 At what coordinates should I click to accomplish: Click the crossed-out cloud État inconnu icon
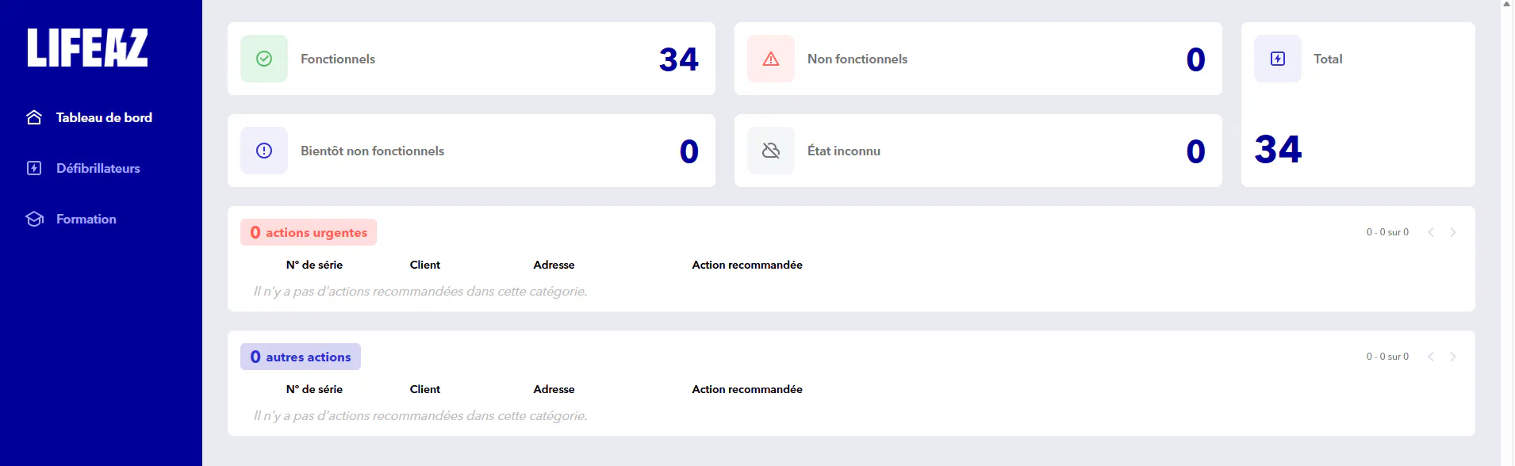point(771,151)
